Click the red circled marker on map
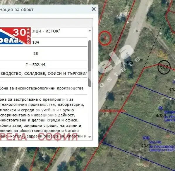Image resolution: width=175 pixels, height=171 pixels. 105,38
